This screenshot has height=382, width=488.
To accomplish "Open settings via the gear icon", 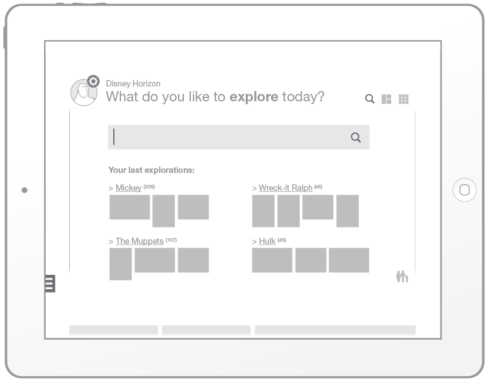I will (x=93, y=81).
